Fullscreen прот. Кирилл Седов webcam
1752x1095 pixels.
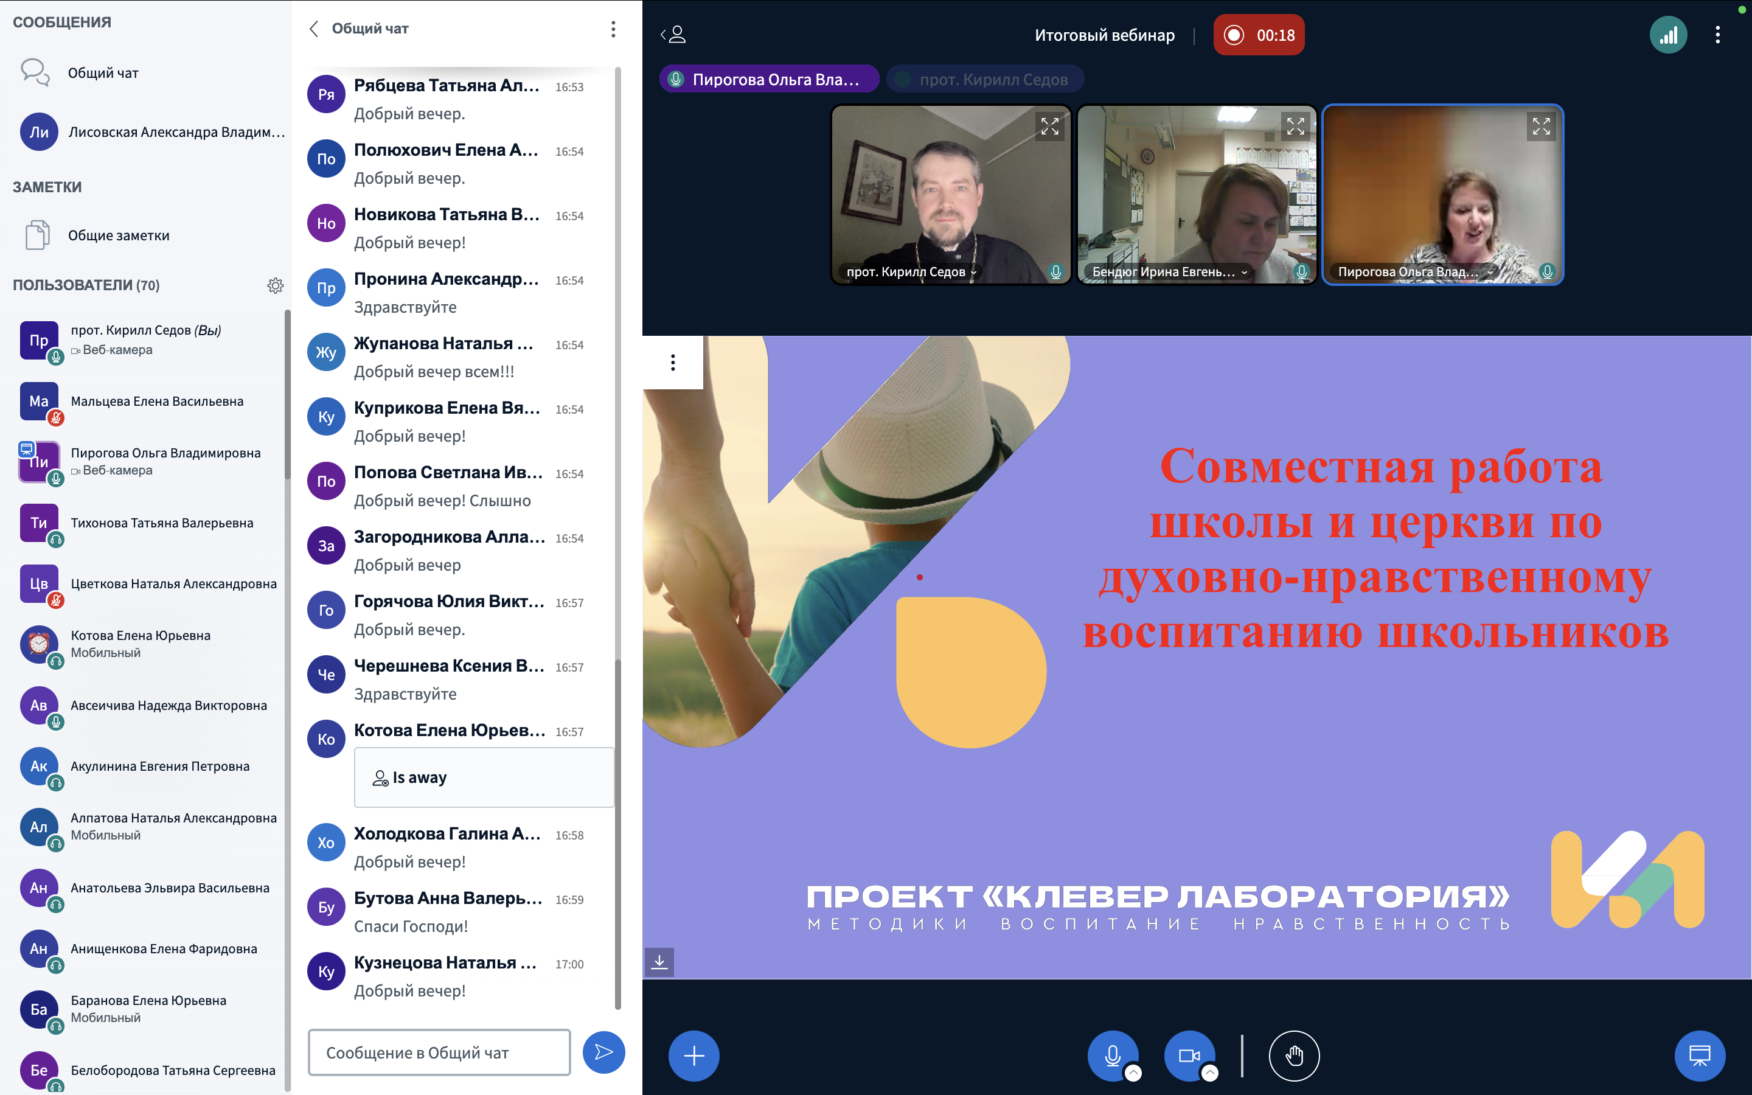tap(1049, 126)
